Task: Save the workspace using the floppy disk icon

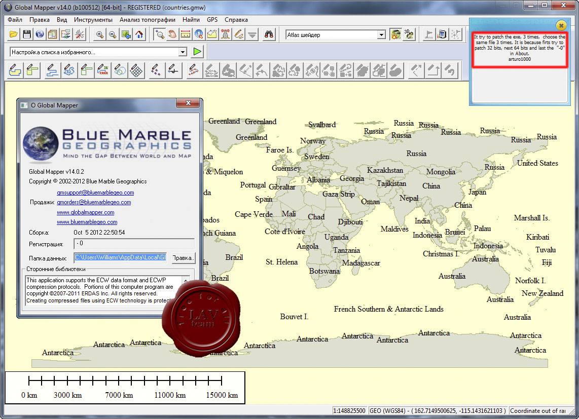Action: point(26,34)
